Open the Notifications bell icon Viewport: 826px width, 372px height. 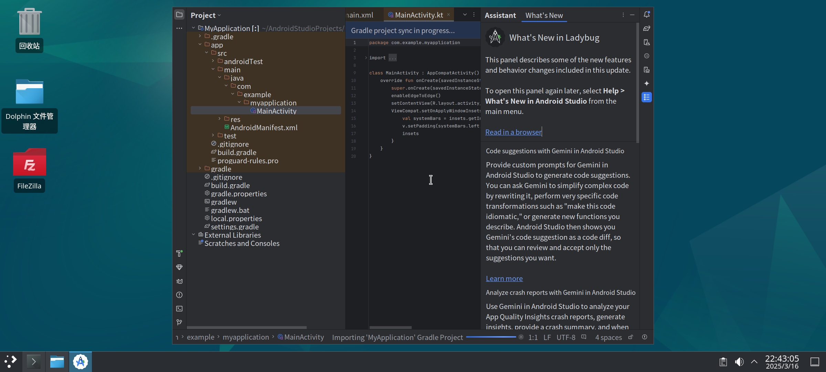tap(647, 14)
